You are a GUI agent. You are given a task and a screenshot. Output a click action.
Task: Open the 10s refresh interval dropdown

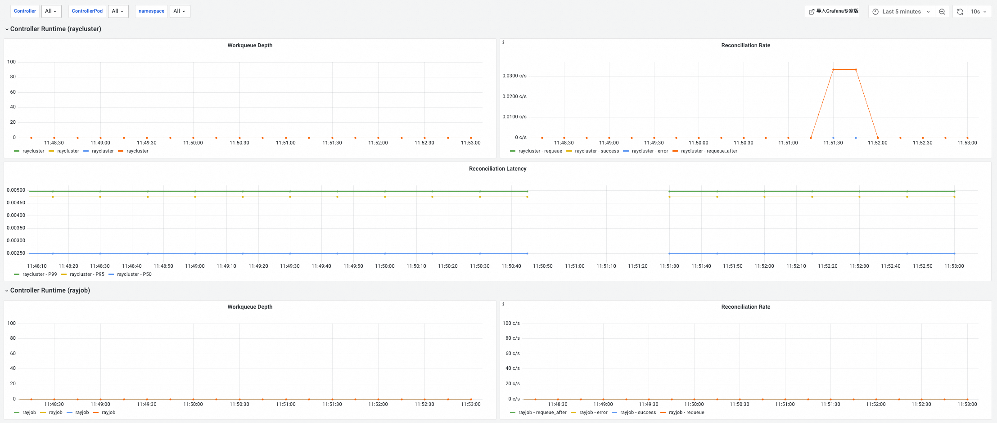pos(979,12)
